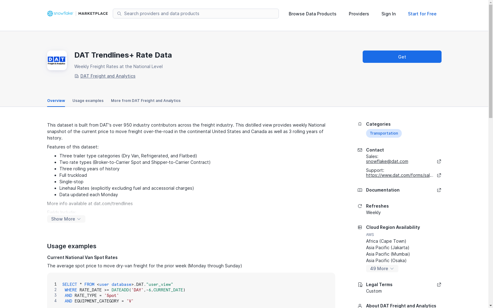Open the Sales email external link icon
The image size is (493, 308).
point(439,161)
